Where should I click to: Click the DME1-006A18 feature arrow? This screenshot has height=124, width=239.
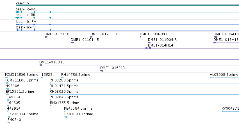click(215, 37)
